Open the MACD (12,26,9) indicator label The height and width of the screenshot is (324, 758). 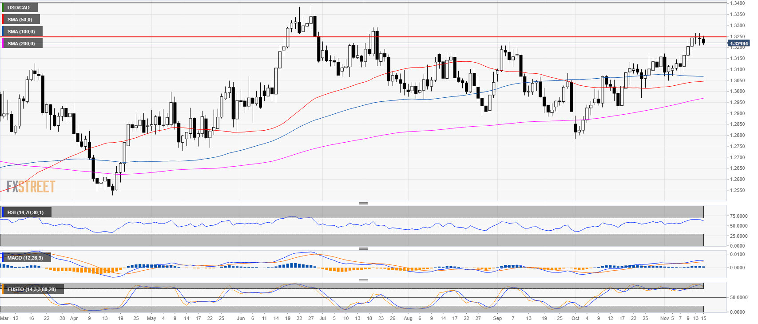[x=26, y=258]
